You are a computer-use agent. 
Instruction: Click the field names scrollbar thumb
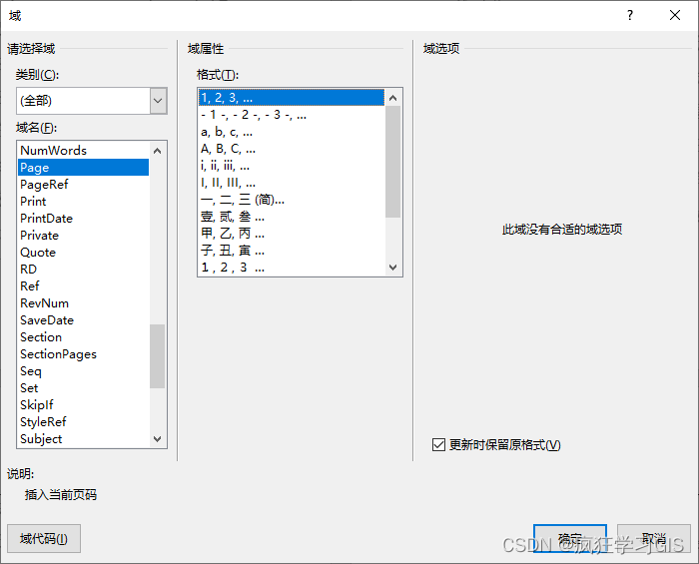pos(158,356)
